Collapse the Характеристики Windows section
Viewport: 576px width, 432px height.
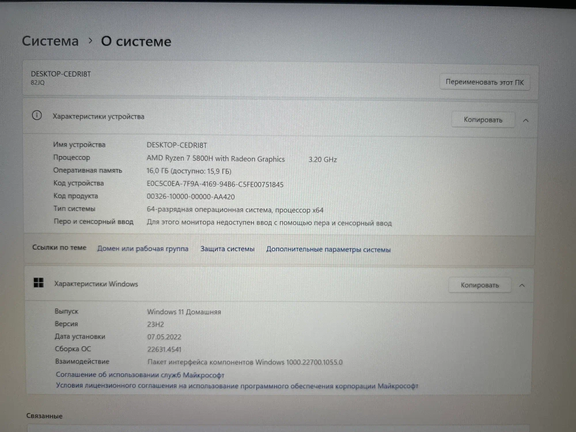tap(522, 285)
